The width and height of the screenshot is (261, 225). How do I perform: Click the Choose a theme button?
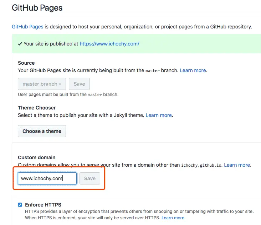coord(42,131)
